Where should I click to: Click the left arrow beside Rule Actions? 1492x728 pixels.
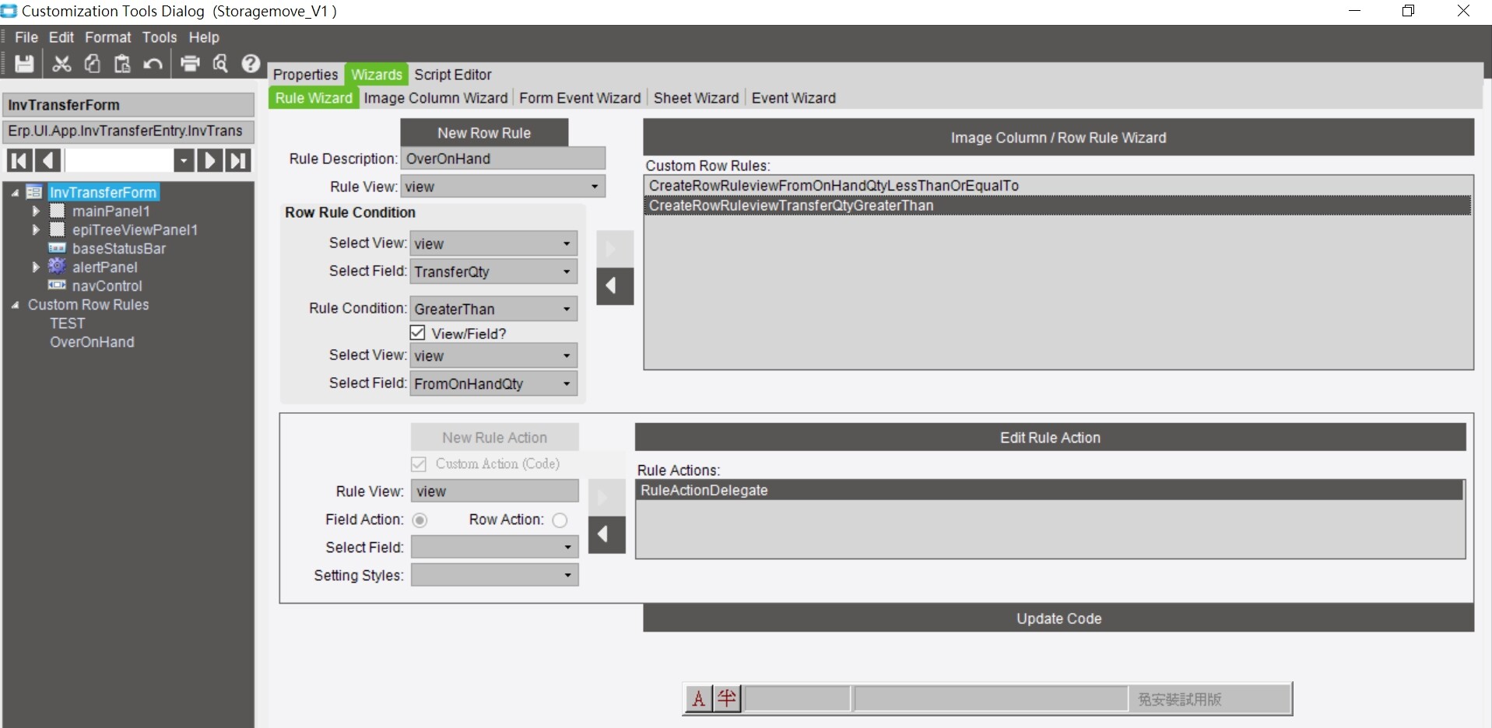606,534
